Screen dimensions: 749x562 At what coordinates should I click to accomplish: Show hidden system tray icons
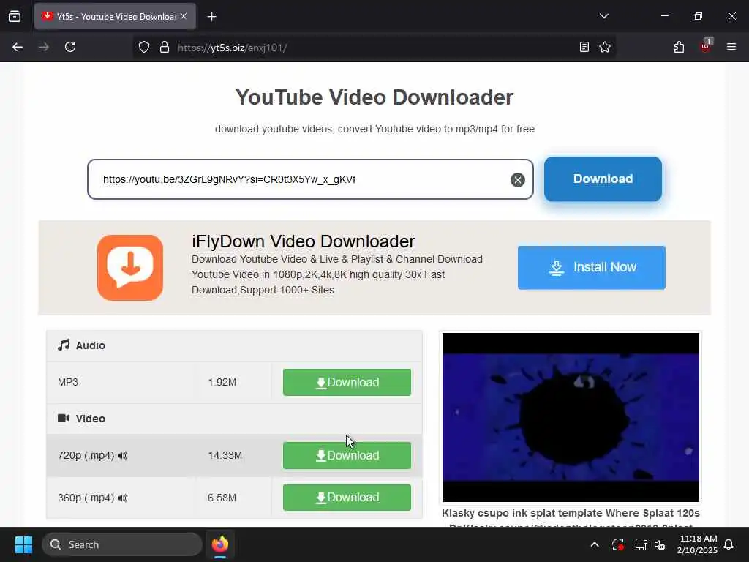595,544
